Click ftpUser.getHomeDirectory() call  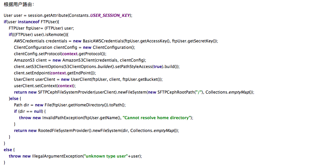(x=80, y=105)
